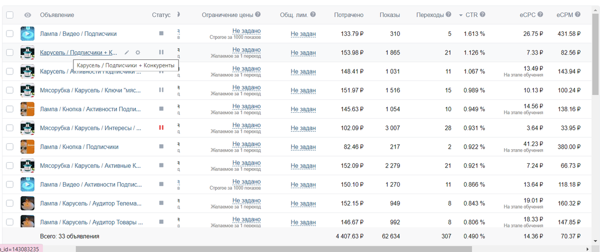Click the total impressions value 62 634
The image size is (600, 252).
click(x=390, y=236)
